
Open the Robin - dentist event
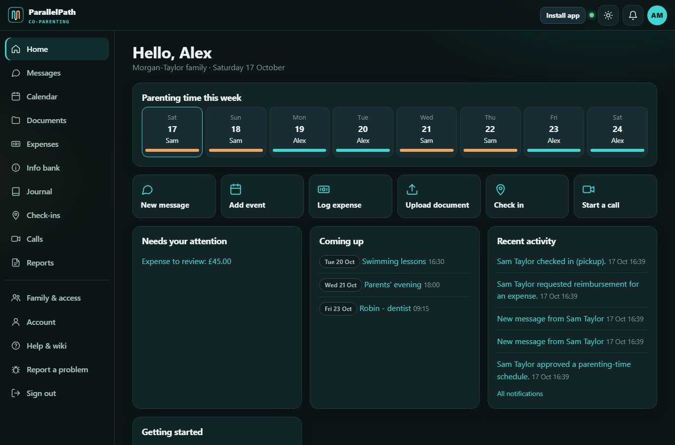[x=385, y=309]
